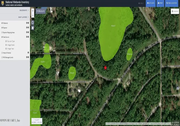Open info icon for Areas of Interest
180x126 pixels.
pos(28,53)
